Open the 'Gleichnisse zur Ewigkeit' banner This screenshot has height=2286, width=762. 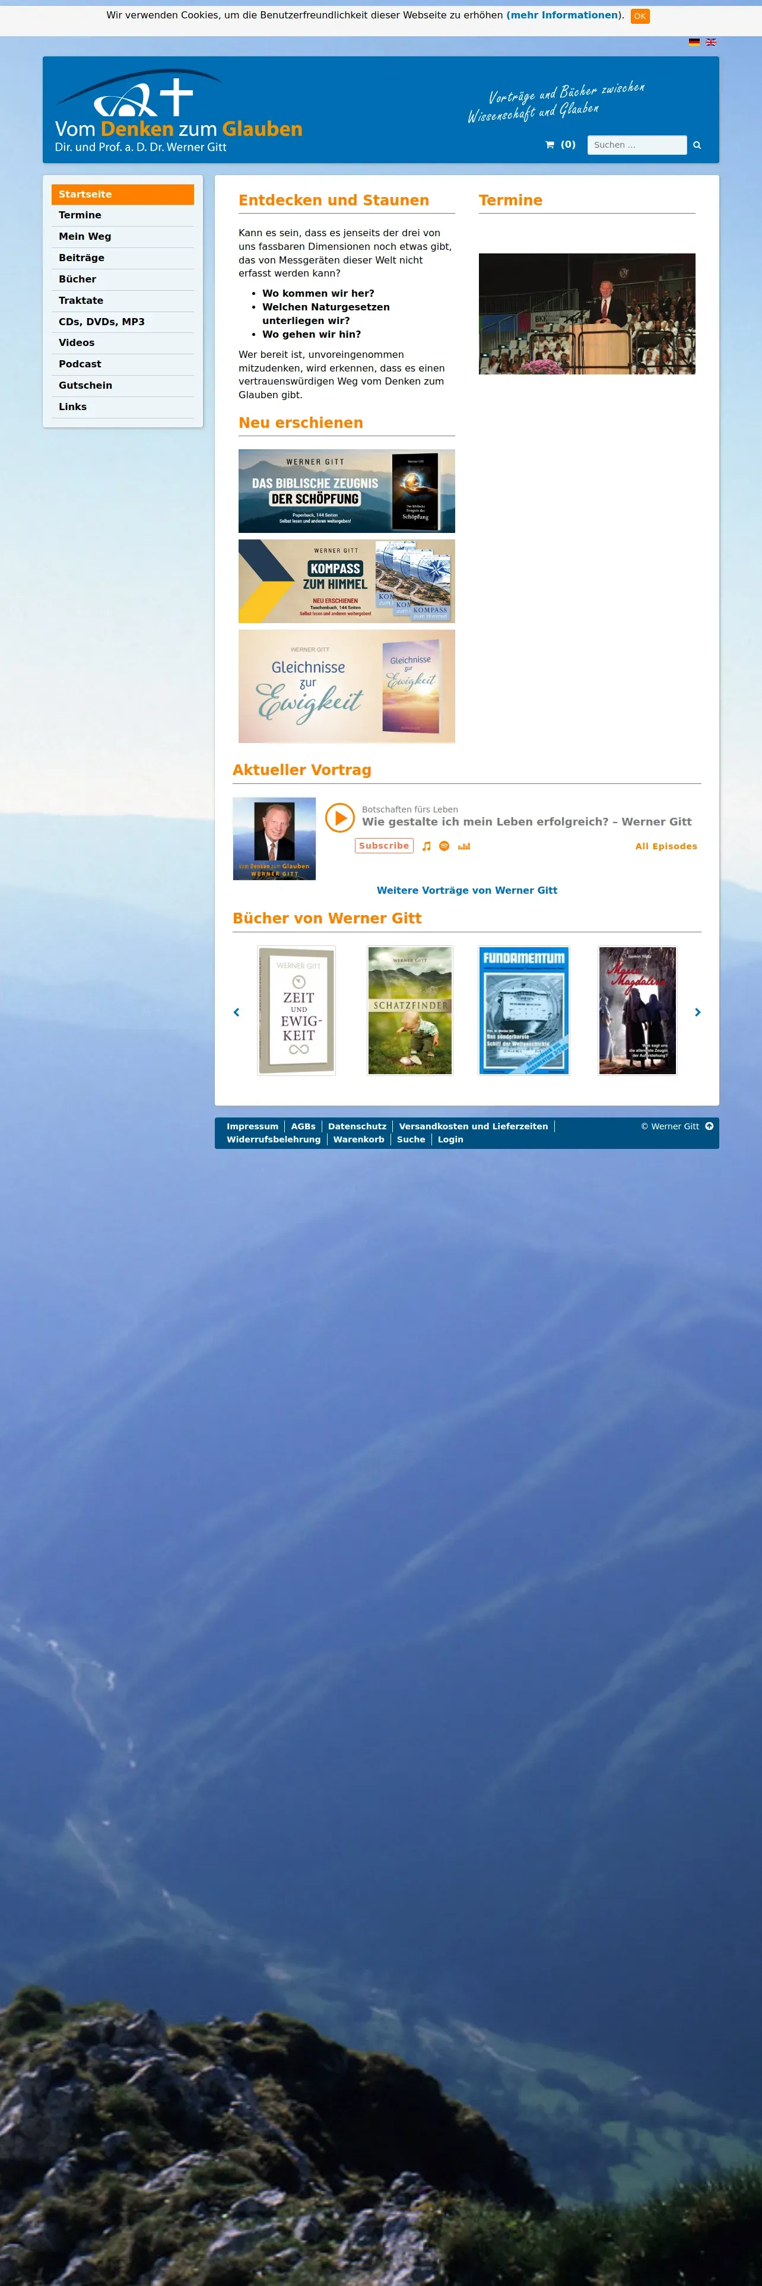tap(347, 686)
